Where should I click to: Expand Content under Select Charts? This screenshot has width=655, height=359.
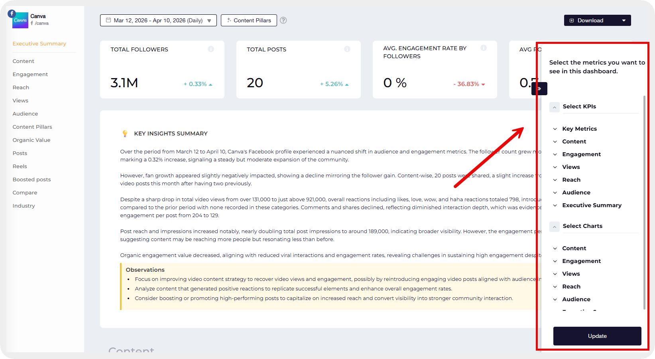[555, 248]
